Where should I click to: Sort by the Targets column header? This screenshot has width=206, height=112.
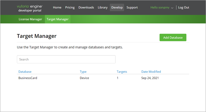pyautogui.click(x=122, y=72)
